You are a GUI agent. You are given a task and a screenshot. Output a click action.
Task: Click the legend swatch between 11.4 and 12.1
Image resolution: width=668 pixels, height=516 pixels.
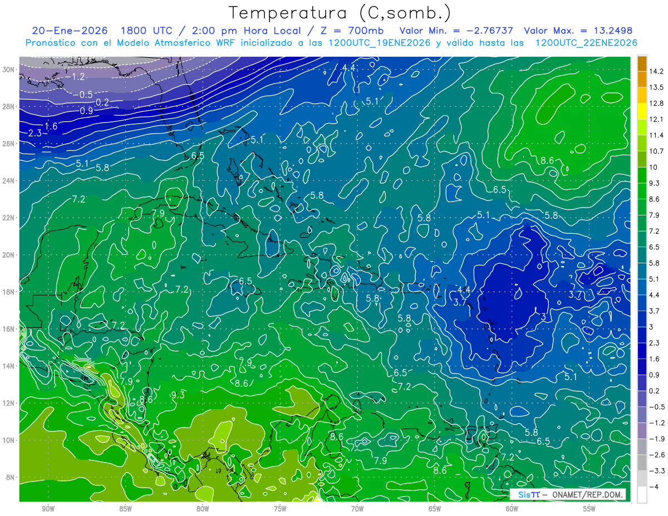642,127
